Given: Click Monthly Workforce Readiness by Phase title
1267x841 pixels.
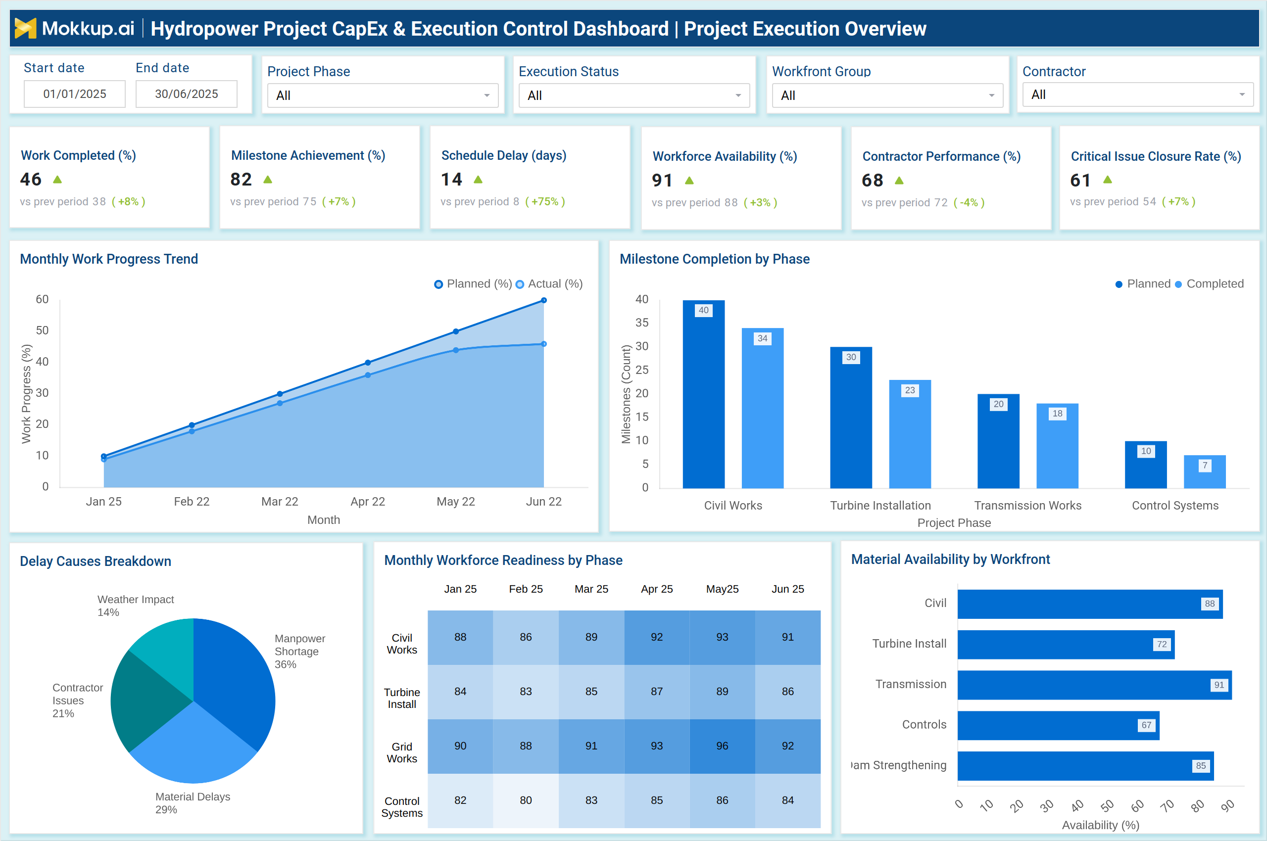Looking at the screenshot, I should coord(503,561).
